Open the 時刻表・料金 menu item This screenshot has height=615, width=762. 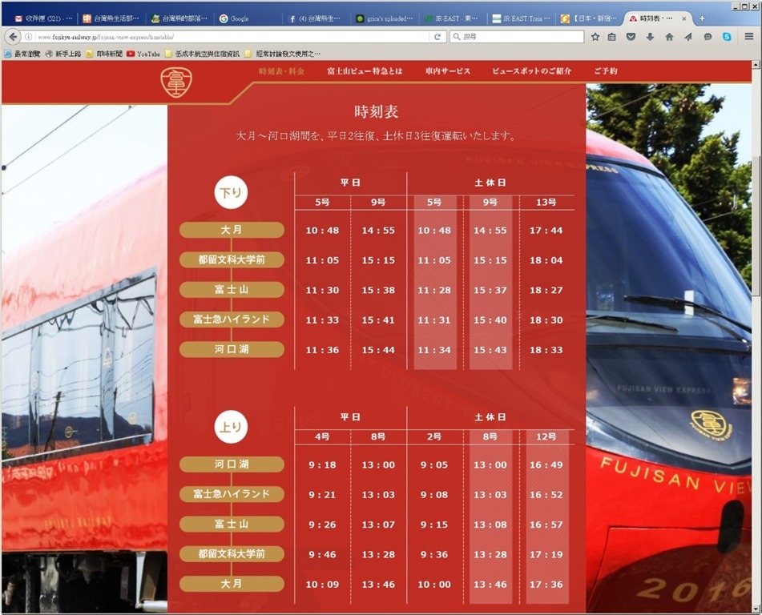pyautogui.click(x=281, y=71)
